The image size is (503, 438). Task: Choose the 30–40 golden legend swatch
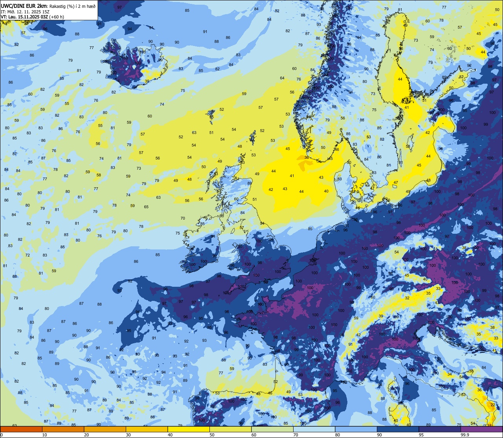pyautogui.click(x=147, y=429)
